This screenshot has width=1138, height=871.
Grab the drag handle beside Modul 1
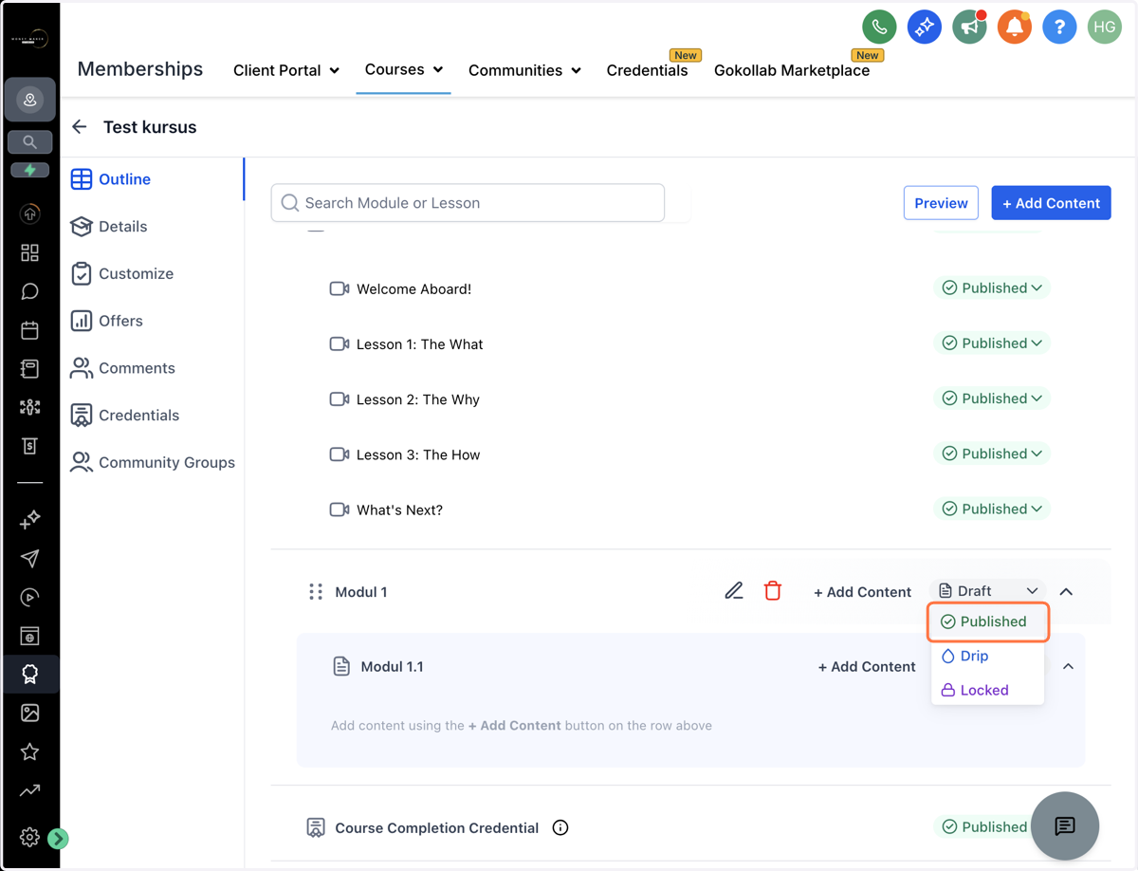[316, 592]
